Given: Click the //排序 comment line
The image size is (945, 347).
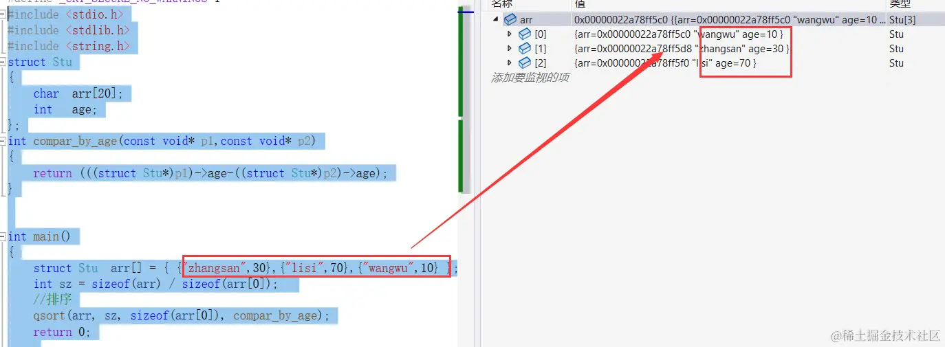Looking at the screenshot, I should (52, 300).
